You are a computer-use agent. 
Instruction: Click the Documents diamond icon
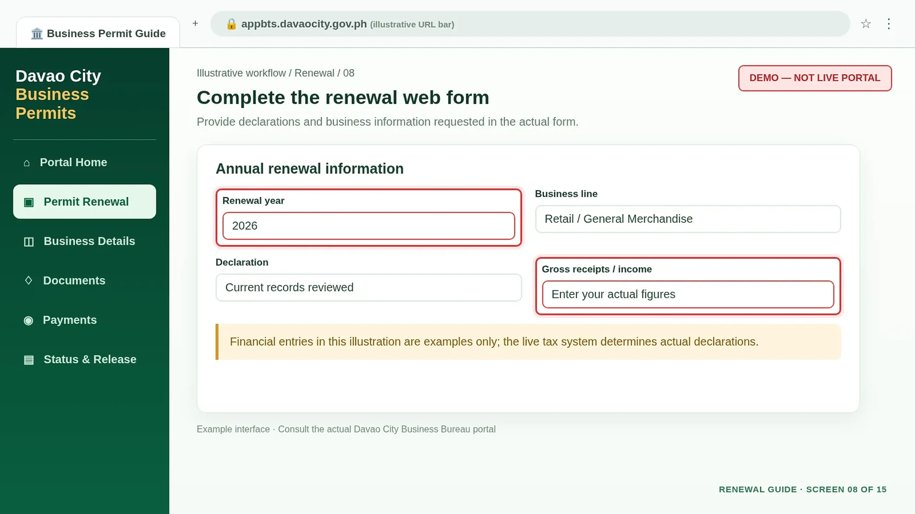click(x=28, y=281)
